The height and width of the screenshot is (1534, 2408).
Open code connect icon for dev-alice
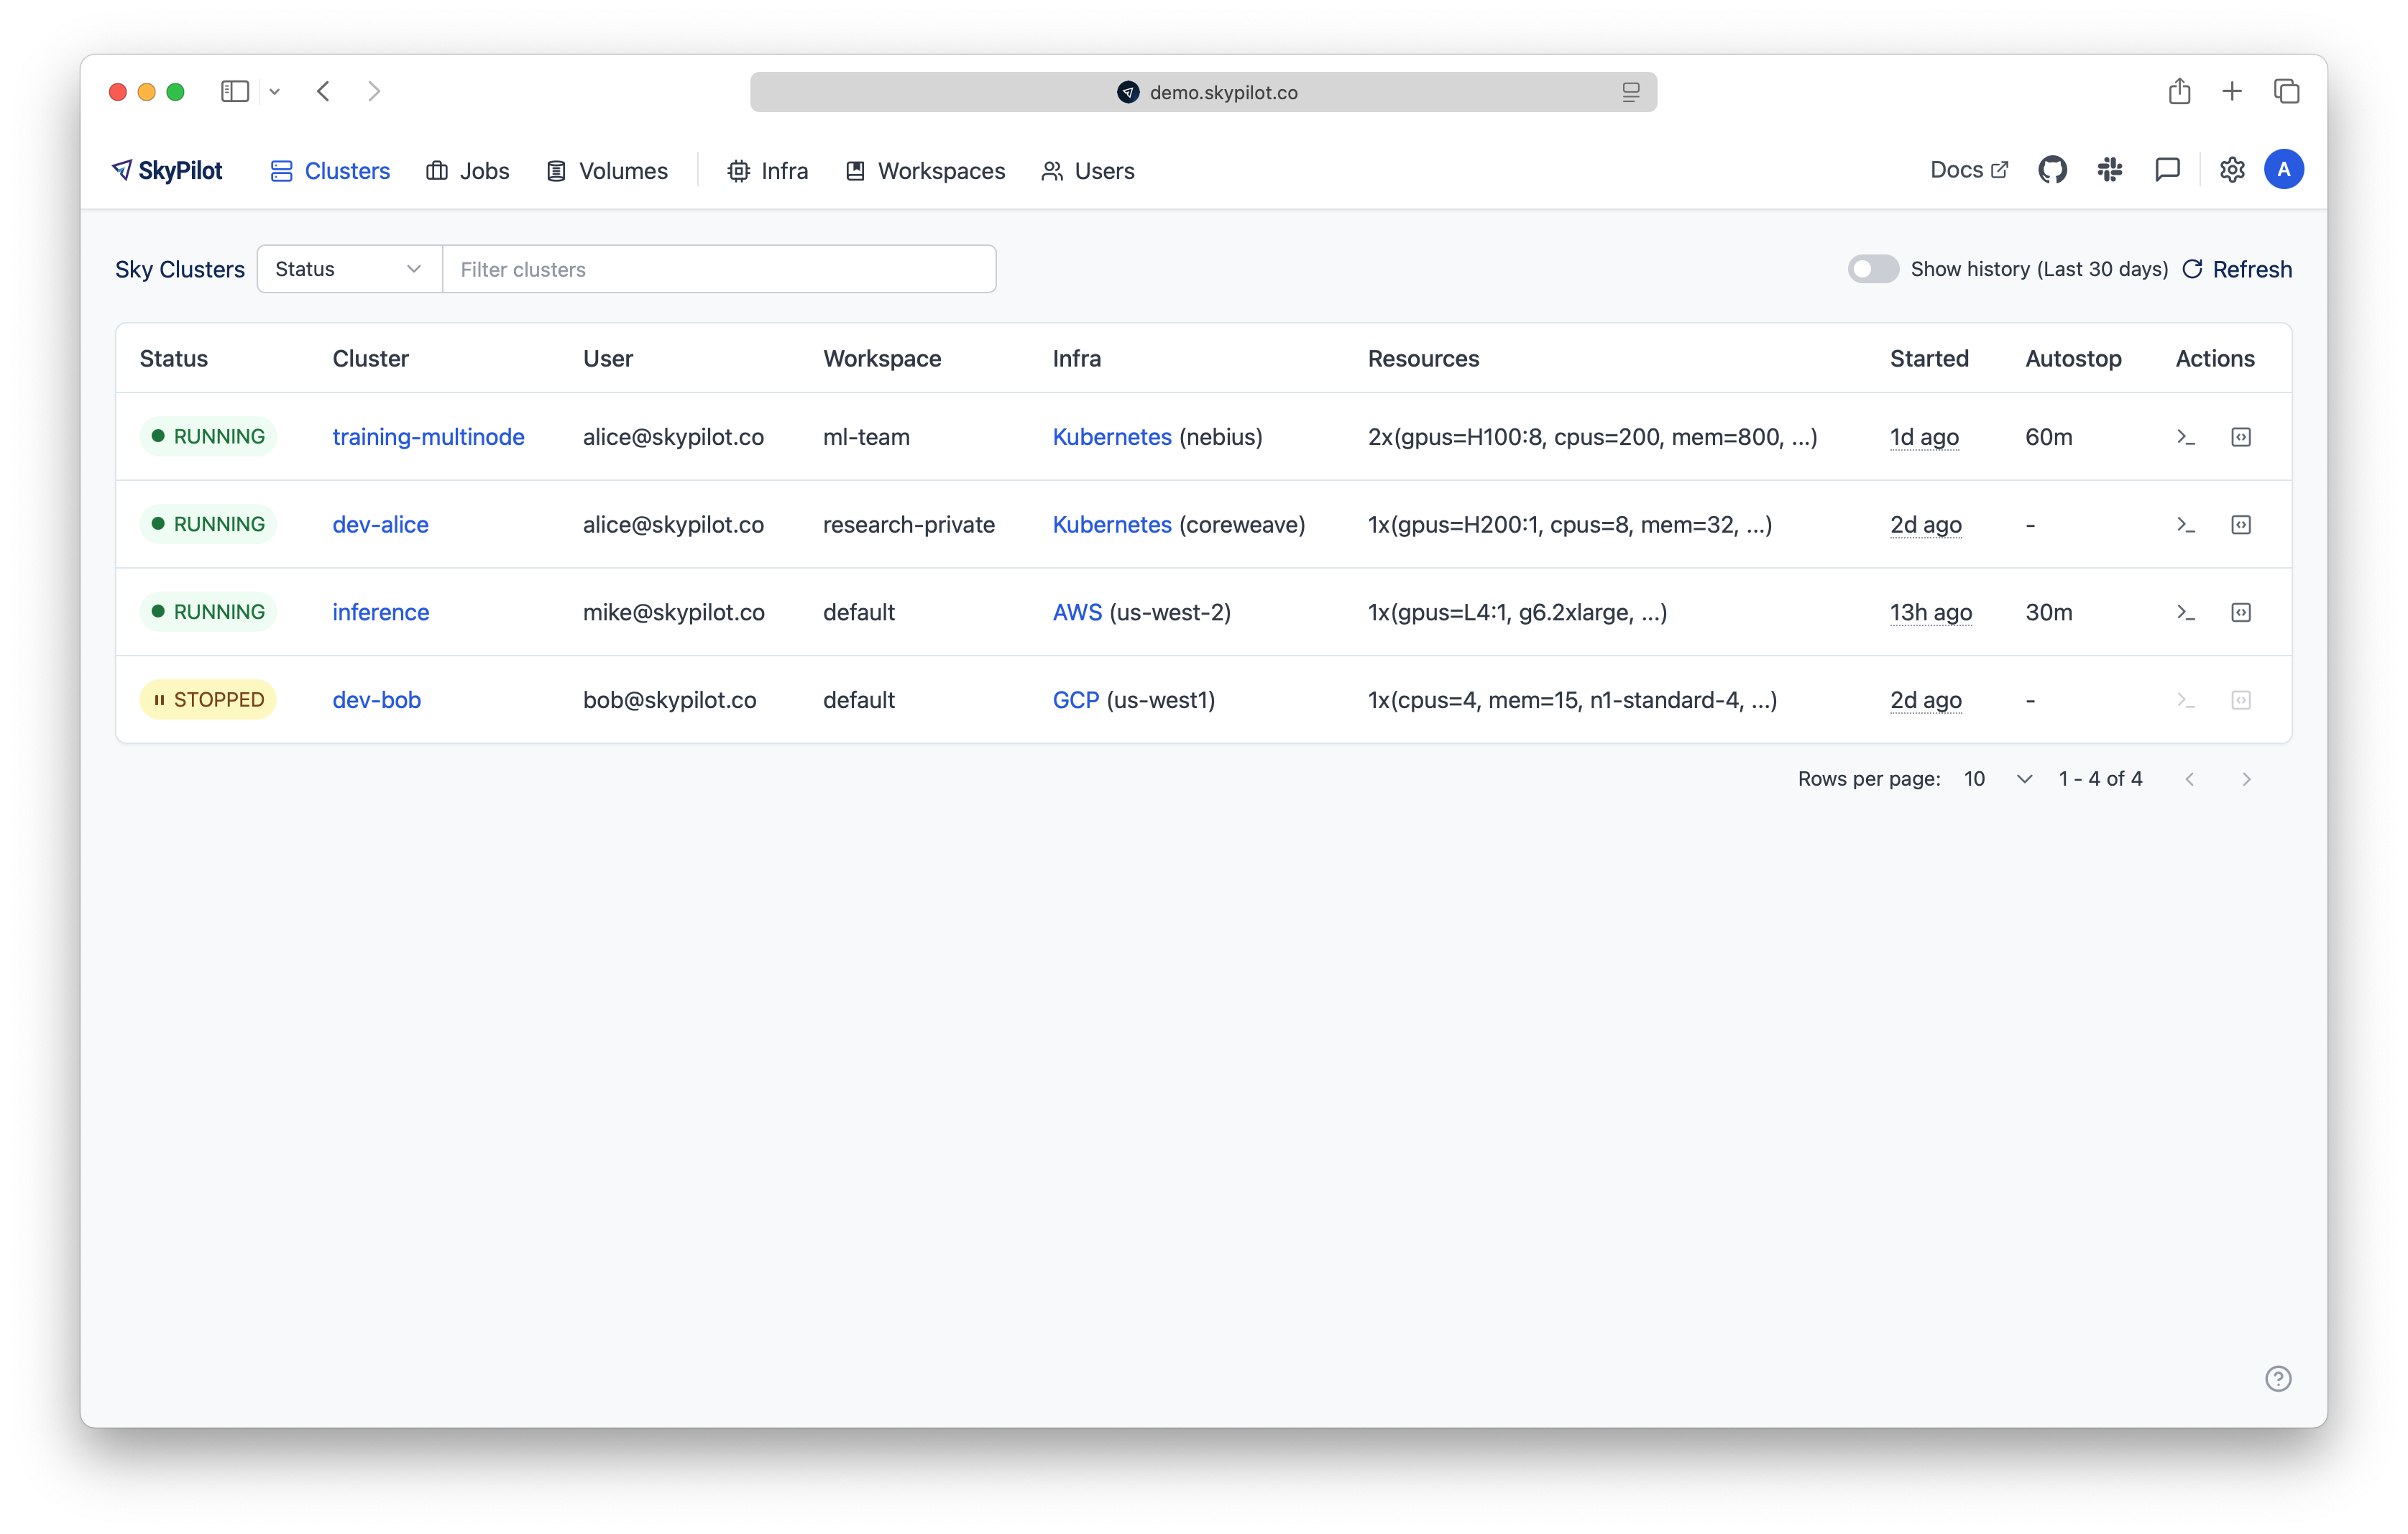point(2241,525)
